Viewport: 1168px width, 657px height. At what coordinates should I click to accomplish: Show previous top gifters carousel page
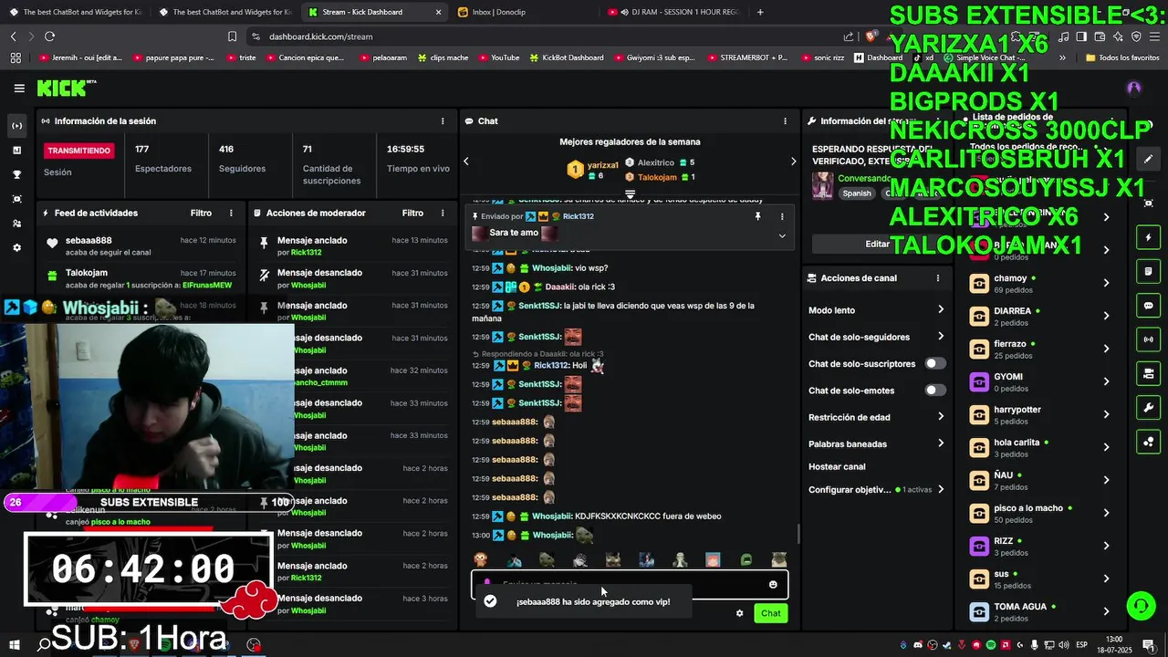coord(466,162)
